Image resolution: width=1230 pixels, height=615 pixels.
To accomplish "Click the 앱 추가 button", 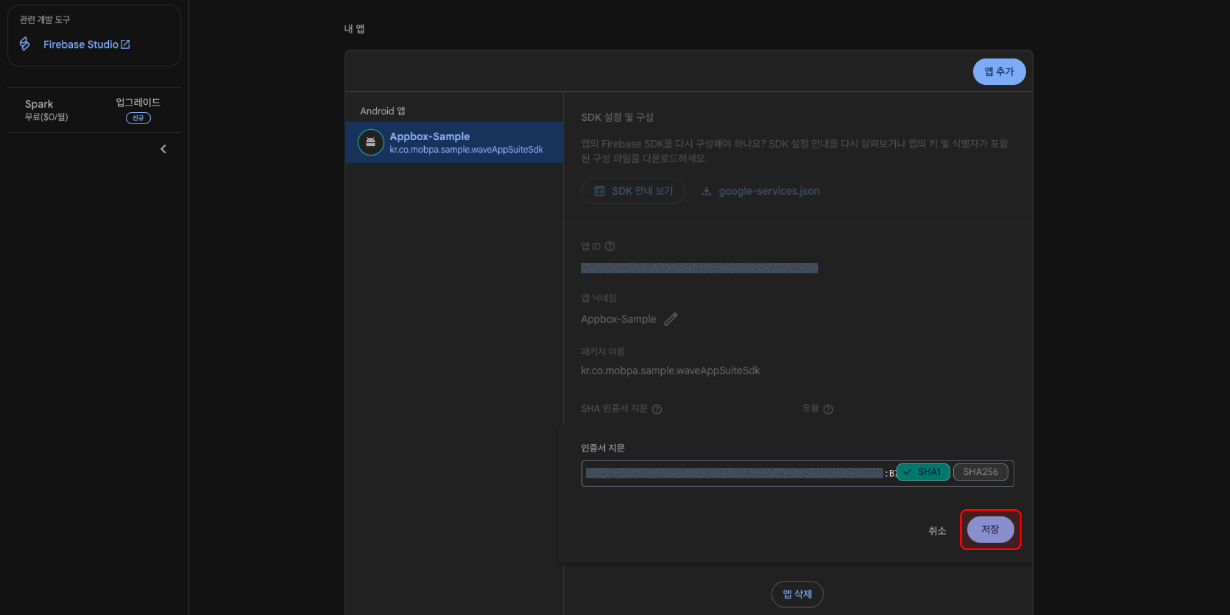I will (x=999, y=72).
